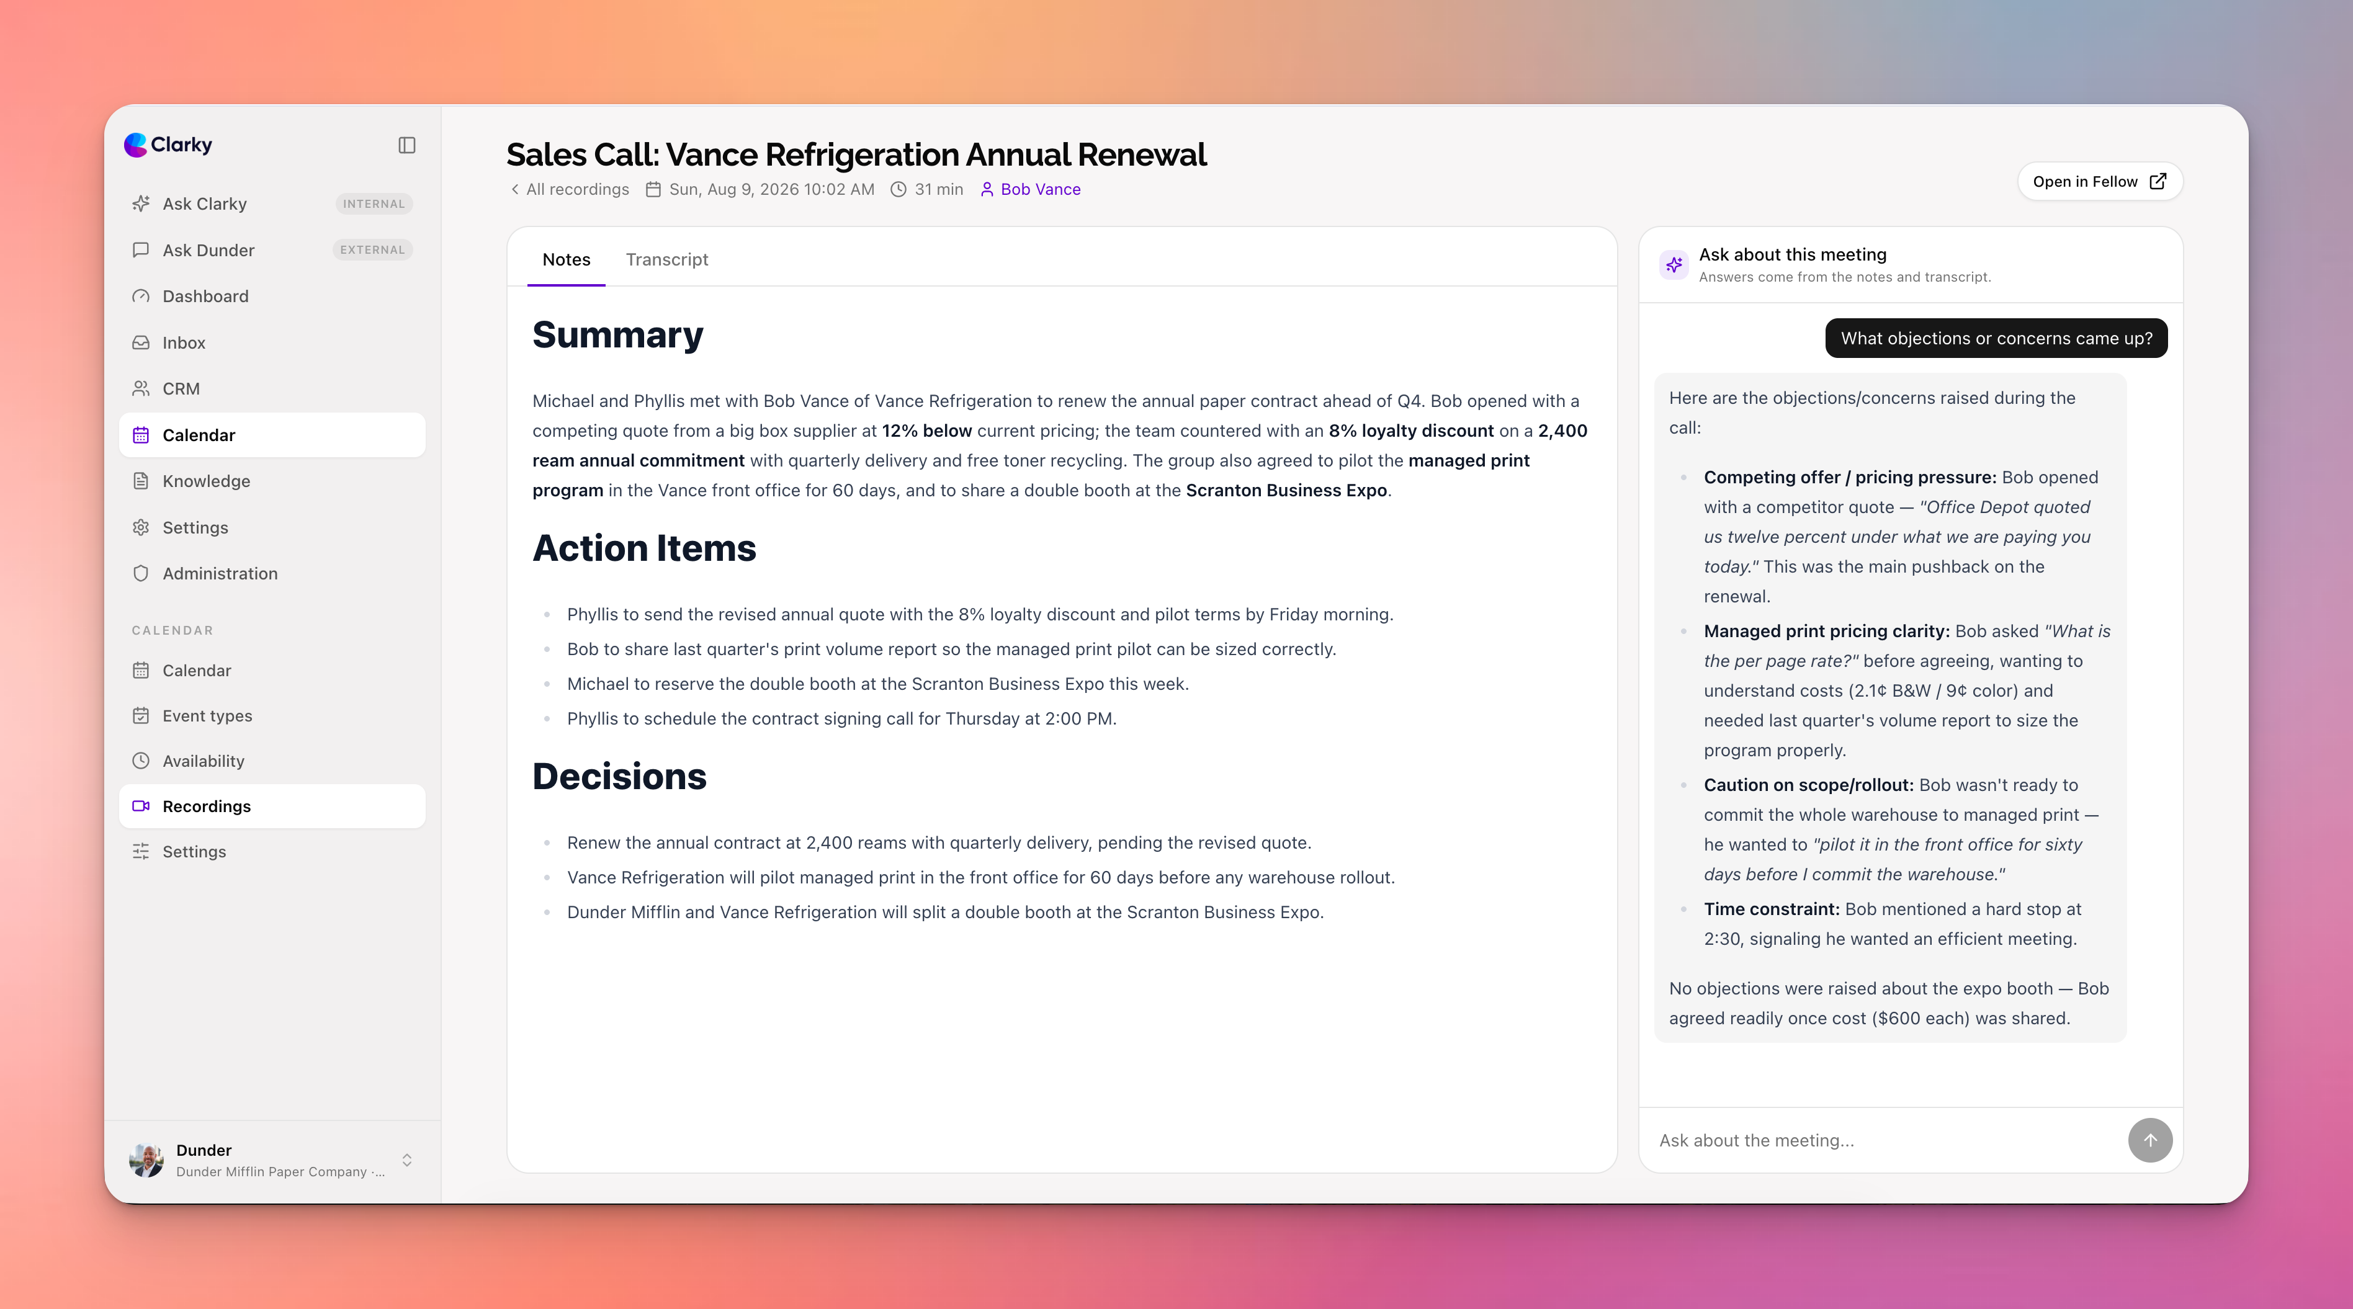This screenshot has height=1309, width=2353.
Task: Go back via the All recordings chevron
Action: point(515,189)
